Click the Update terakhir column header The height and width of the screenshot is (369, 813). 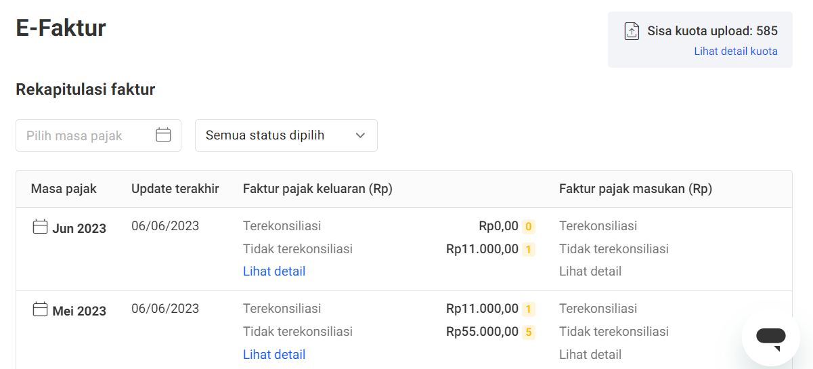pyautogui.click(x=175, y=189)
